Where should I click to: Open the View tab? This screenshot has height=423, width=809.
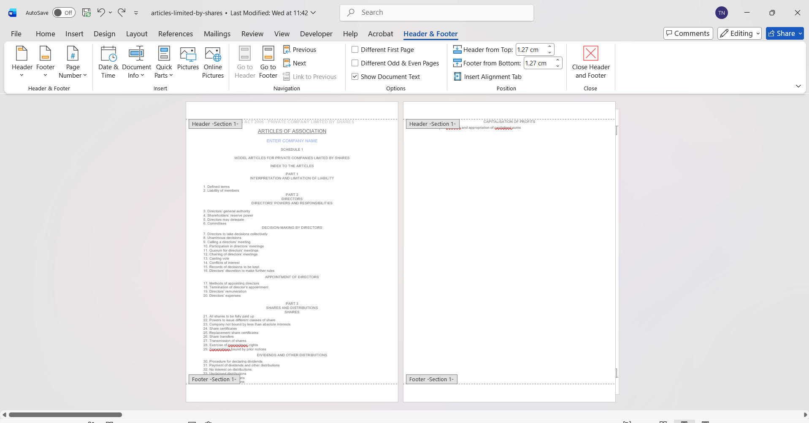tap(282, 34)
